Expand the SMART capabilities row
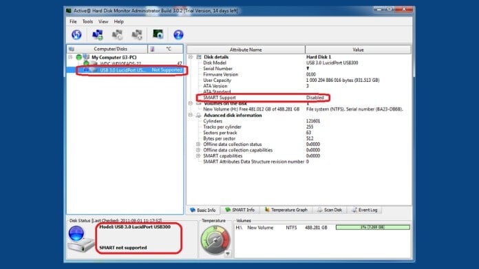 (198, 155)
